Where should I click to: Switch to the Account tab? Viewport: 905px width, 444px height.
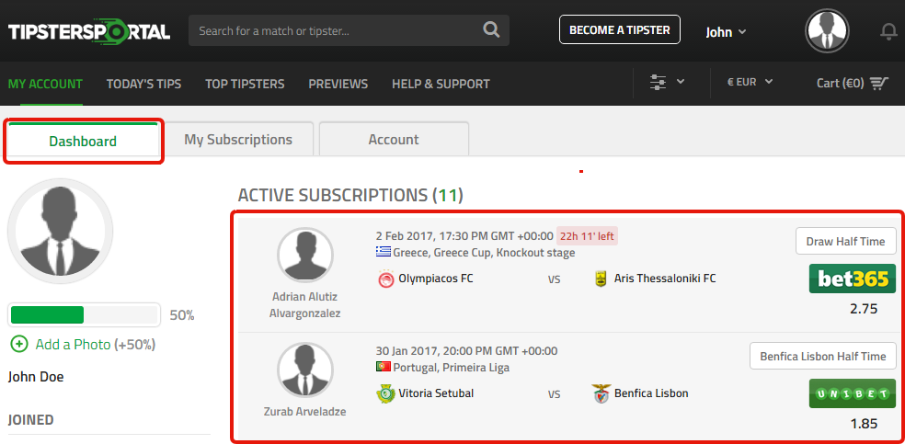click(394, 140)
